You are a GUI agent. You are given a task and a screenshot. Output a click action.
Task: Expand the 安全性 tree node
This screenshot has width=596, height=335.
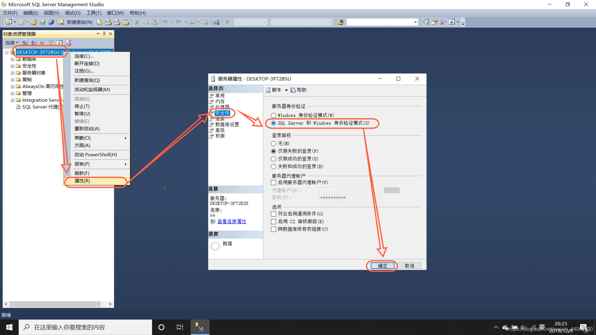click(x=12, y=66)
